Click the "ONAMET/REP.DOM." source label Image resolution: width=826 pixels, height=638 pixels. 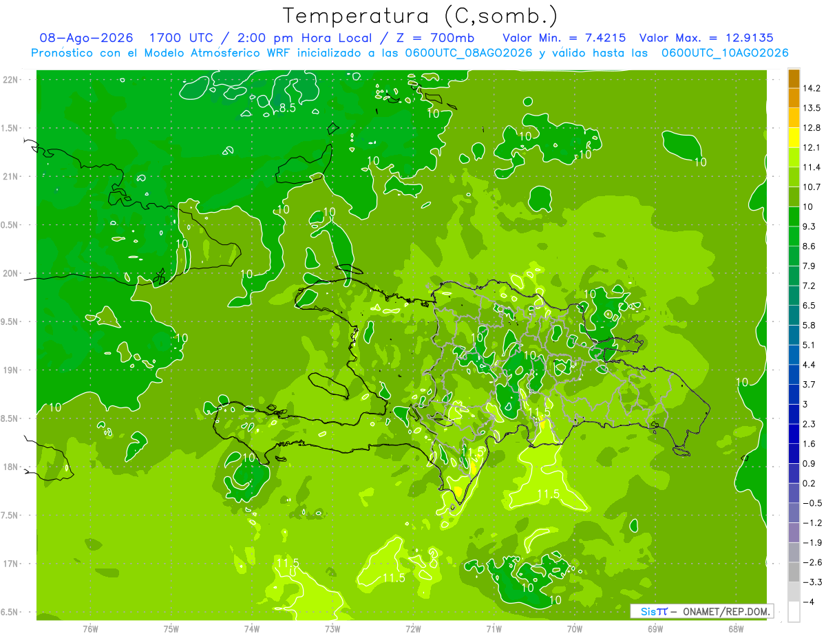point(726,611)
